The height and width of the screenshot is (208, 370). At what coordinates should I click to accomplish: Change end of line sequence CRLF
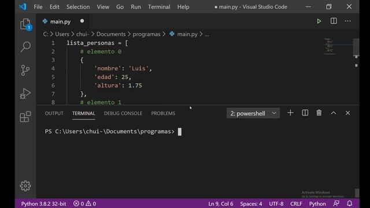(x=296, y=203)
